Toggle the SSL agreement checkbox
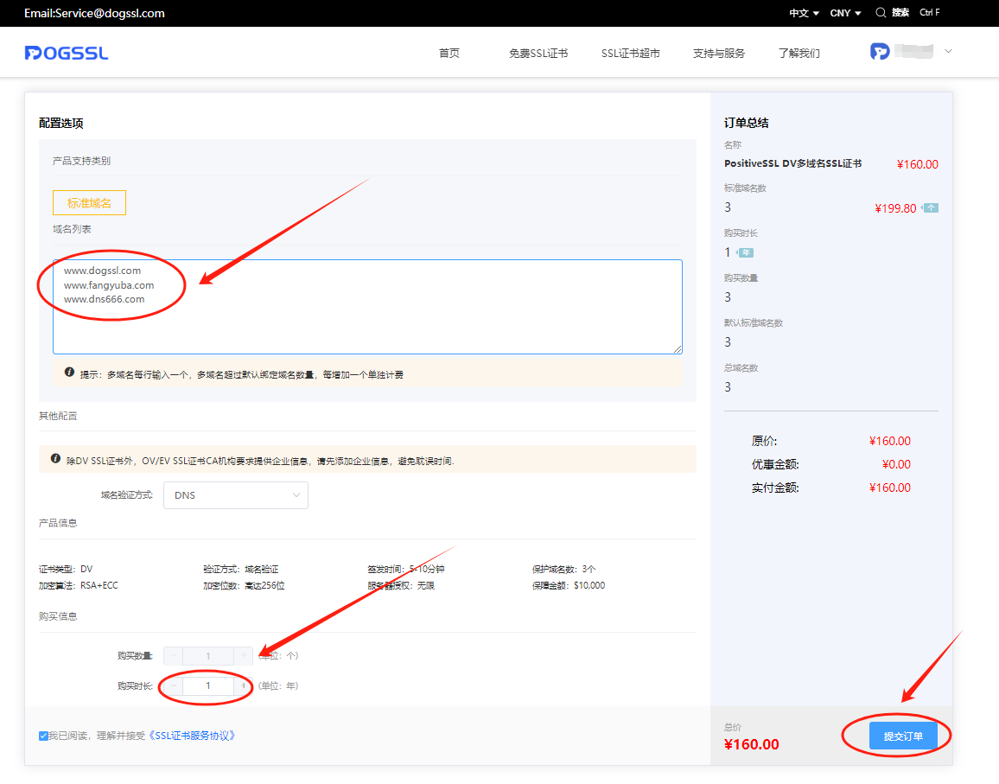 [43, 736]
